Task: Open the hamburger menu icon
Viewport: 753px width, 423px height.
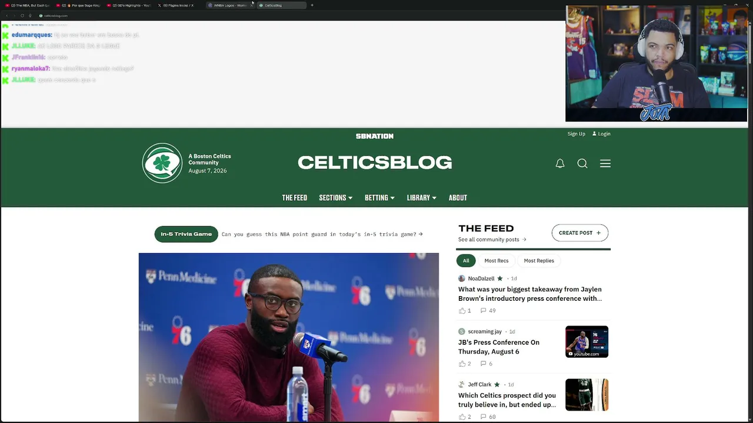Action: point(605,164)
